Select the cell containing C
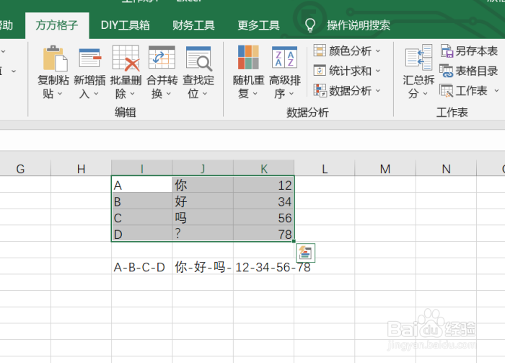 (142, 217)
